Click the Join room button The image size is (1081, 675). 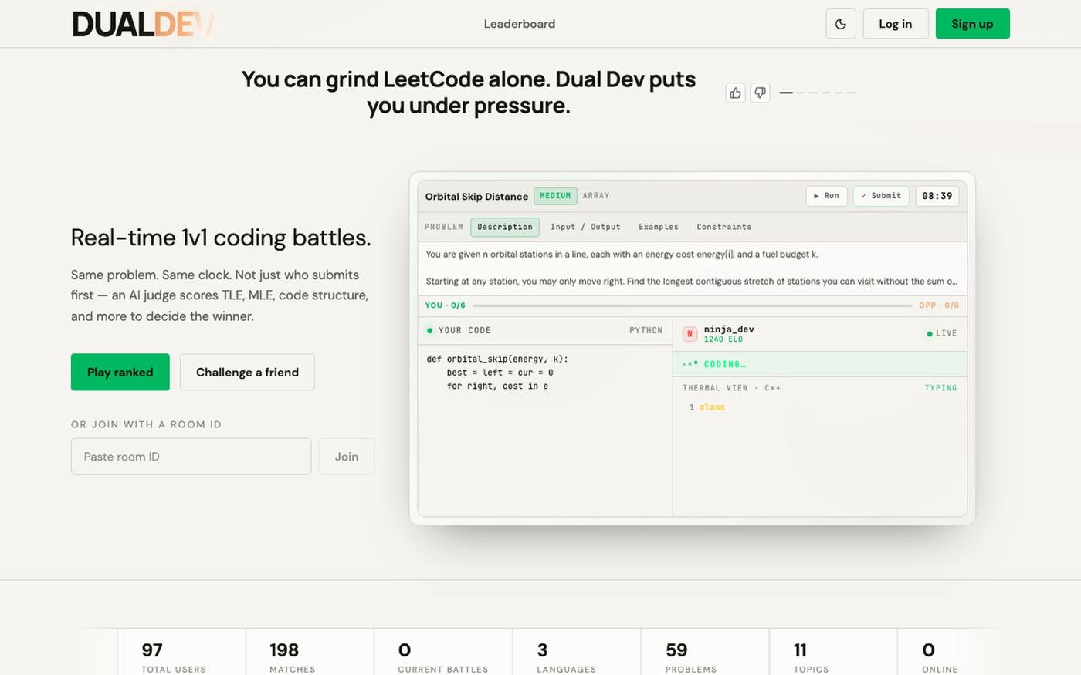[347, 457]
